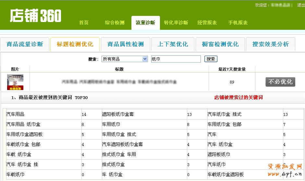
Task: Open the 转化率诊断 navigation tab
Action: coord(176,23)
